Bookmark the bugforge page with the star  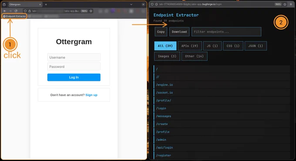coord(285,4)
